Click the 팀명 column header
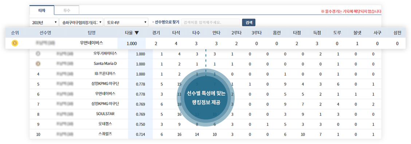This screenshot has height=144, width=411. coord(91,33)
